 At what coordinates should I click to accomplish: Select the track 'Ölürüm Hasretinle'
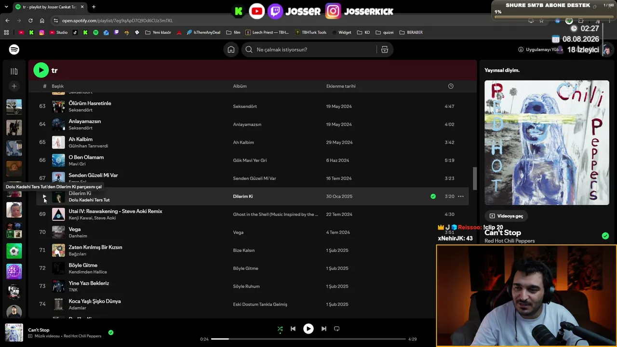[90, 103]
